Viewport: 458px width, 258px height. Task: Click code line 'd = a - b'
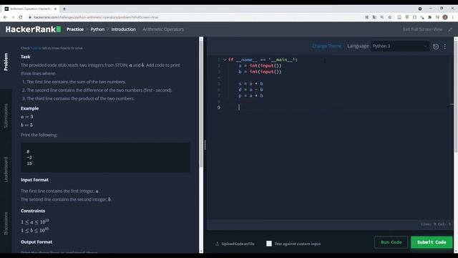(250, 90)
